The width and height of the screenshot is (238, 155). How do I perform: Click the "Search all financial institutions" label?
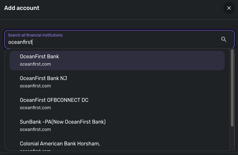(35, 35)
